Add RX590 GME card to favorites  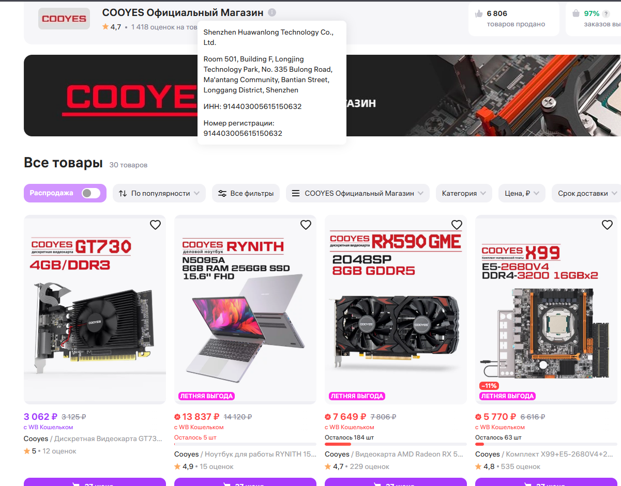click(457, 225)
